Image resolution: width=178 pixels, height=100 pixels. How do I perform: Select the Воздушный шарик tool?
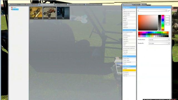click(x=129, y=32)
